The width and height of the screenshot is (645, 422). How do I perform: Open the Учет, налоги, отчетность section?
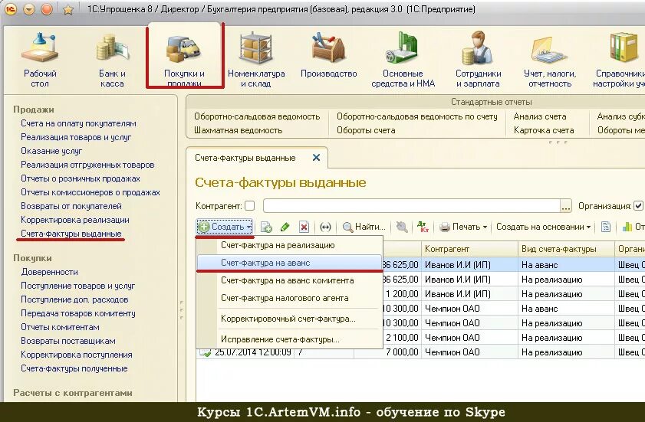tap(550, 60)
